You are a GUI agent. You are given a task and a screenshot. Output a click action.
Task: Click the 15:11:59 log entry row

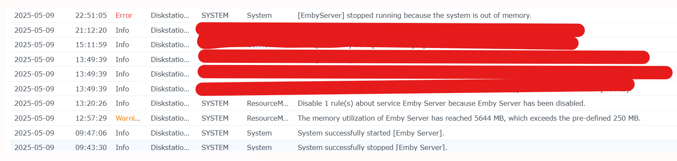tap(343, 45)
